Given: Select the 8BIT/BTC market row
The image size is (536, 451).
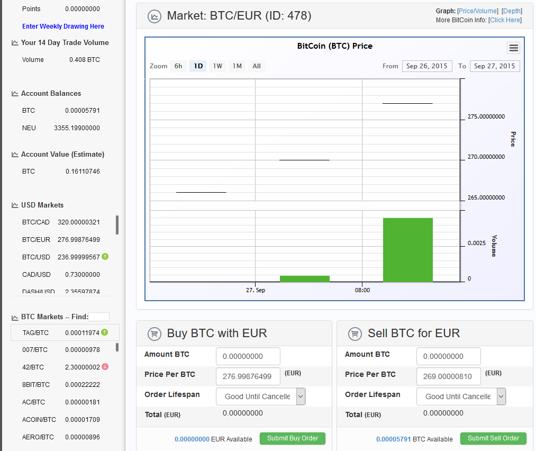Looking at the screenshot, I should point(61,385).
